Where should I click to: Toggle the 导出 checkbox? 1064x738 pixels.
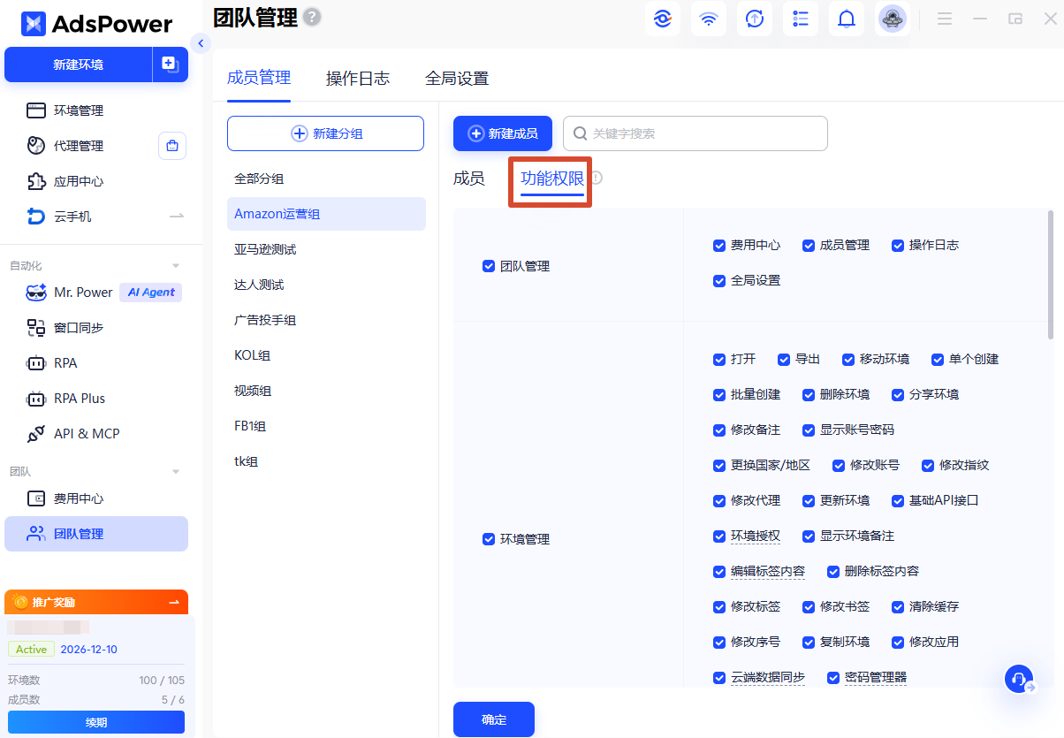(x=784, y=360)
